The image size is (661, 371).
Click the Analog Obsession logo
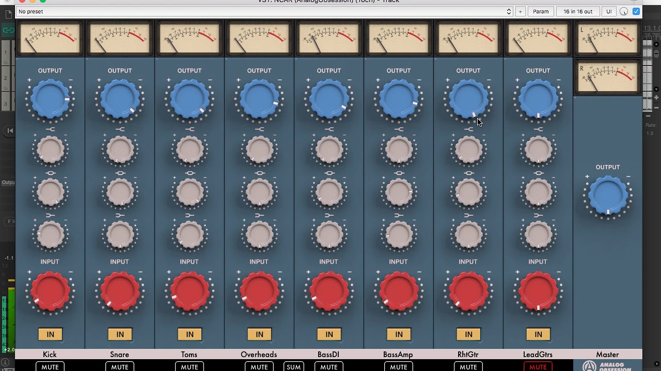pos(607,366)
